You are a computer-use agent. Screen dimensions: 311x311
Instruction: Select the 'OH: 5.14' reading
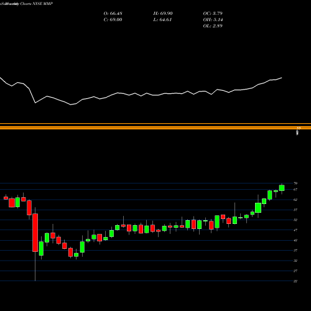(x=213, y=20)
